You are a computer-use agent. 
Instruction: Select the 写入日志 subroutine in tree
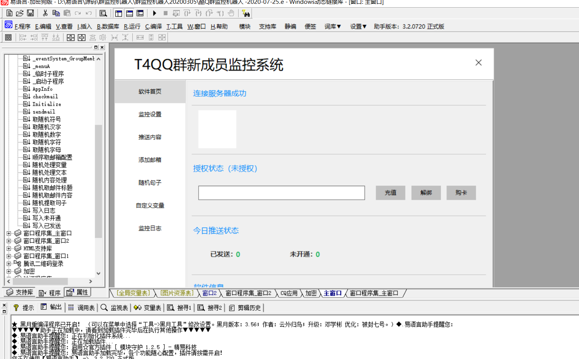tap(44, 210)
